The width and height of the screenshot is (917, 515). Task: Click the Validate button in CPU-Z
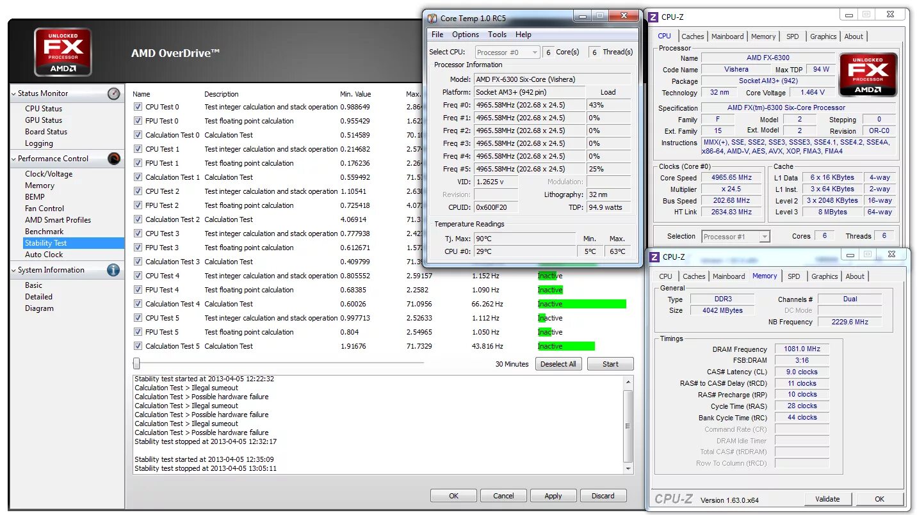(x=828, y=498)
